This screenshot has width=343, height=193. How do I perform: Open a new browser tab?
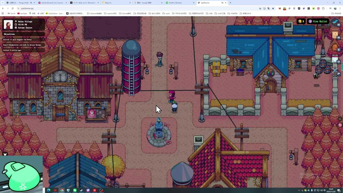coord(230,3)
